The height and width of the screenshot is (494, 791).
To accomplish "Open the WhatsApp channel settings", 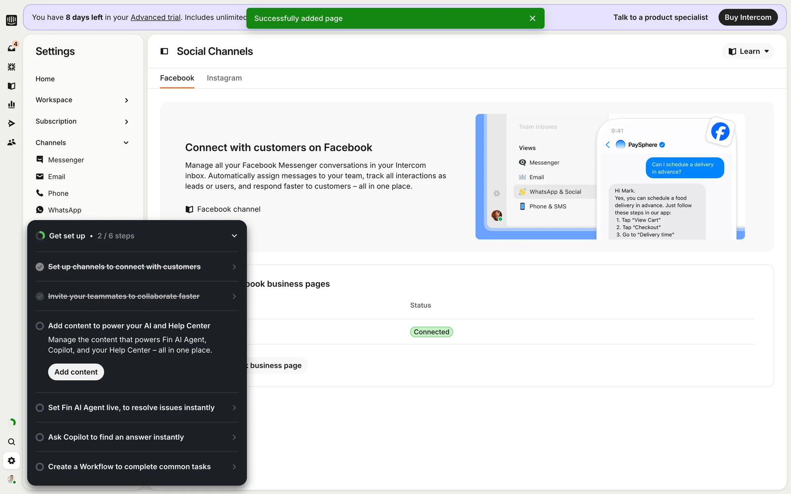I will [x=64, y=210].
